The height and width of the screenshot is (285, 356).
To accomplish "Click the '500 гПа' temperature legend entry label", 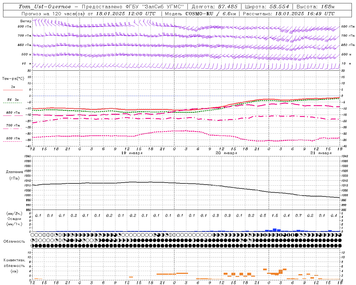I will coord(13,138).
